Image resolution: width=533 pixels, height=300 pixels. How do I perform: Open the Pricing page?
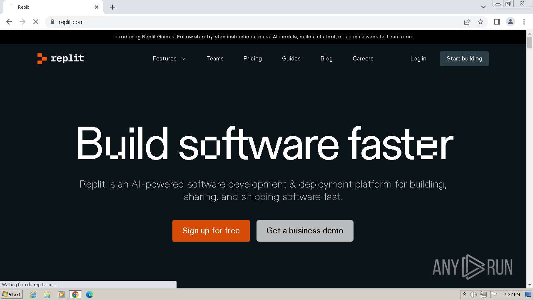(253, 58)
